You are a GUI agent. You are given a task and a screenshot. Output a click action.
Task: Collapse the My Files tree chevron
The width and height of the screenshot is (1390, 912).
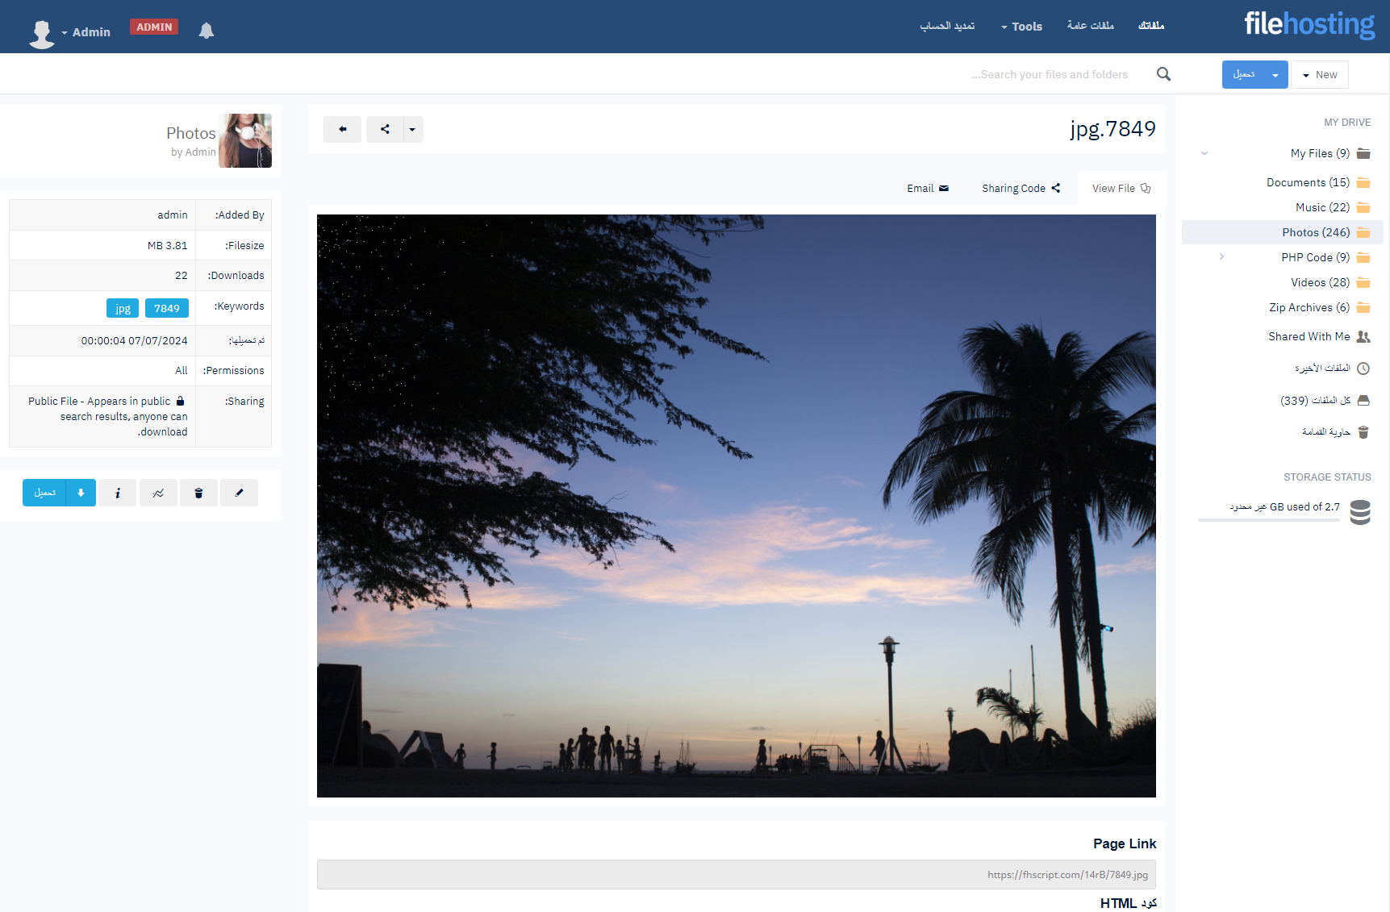coord(1204,153)
